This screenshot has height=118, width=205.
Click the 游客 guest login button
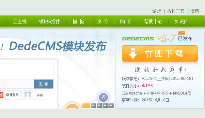(x=36, y=95)
